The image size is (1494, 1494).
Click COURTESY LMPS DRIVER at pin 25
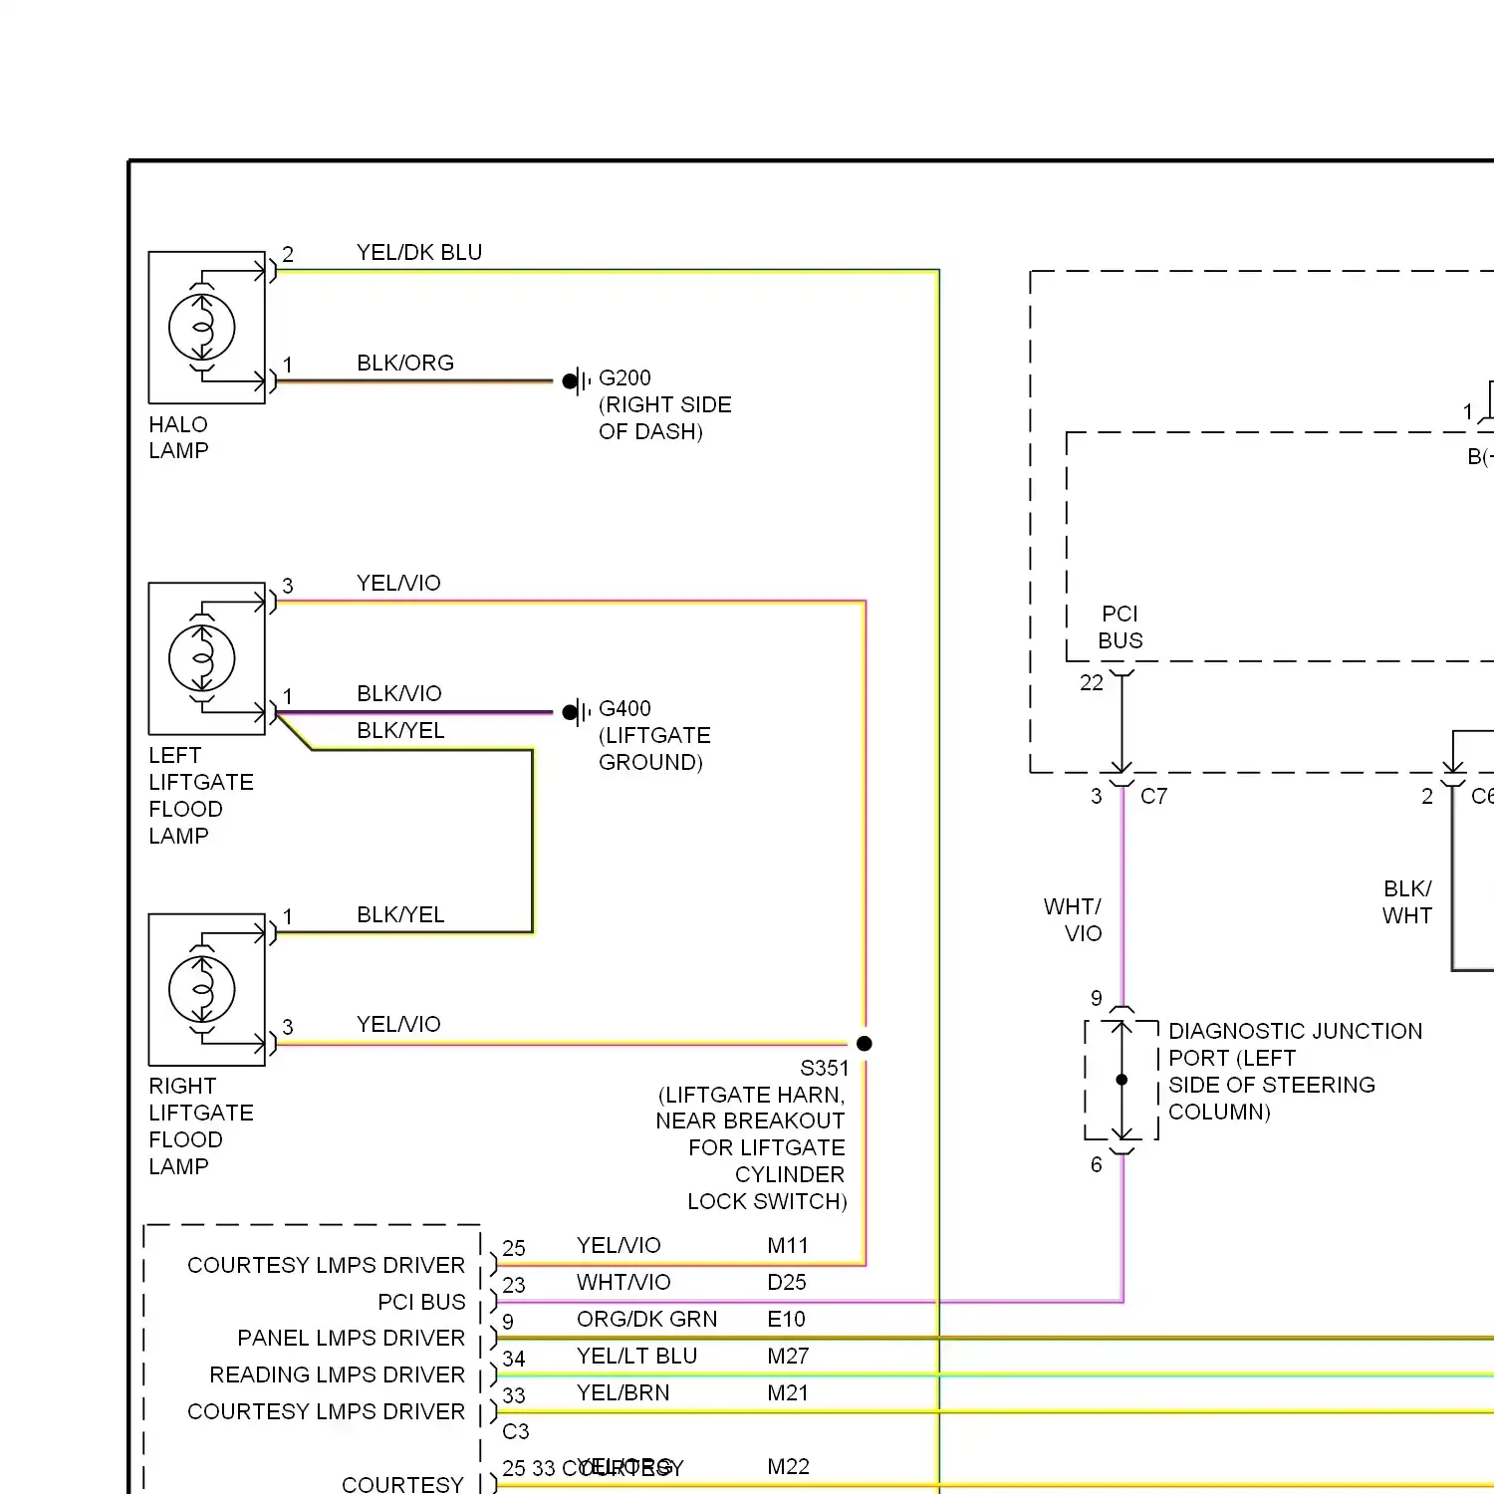click(326, 1266)
